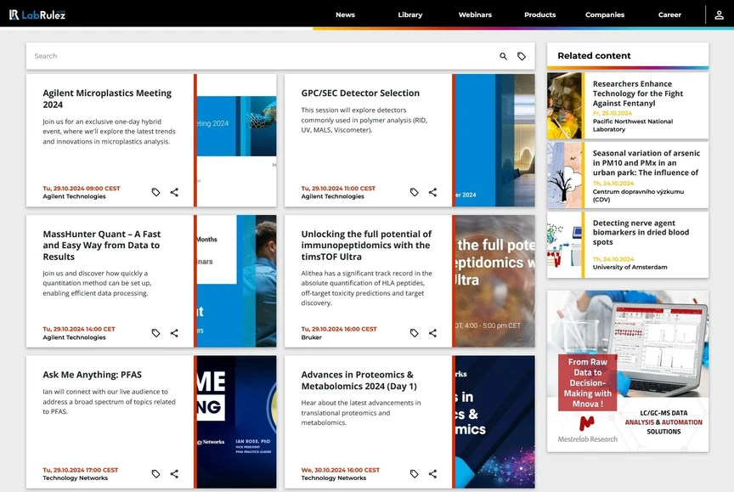Screen dimensions: 734x492
Task: Click the LabRulez logo
Action: point(37,14)
